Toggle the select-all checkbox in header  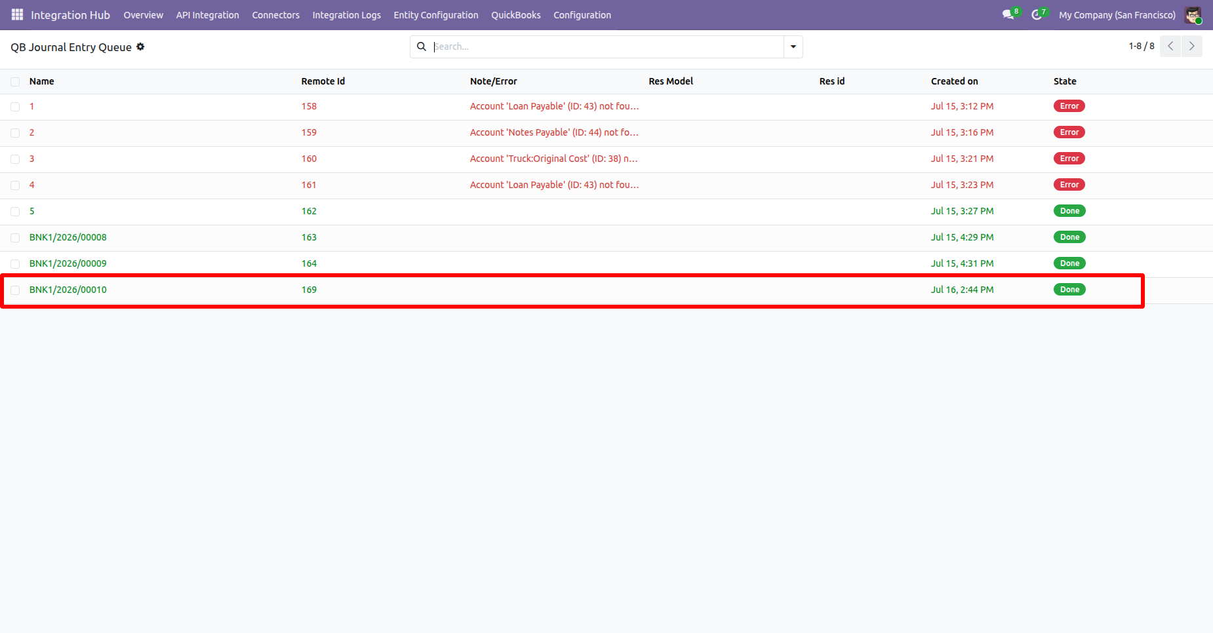point(15,82)
